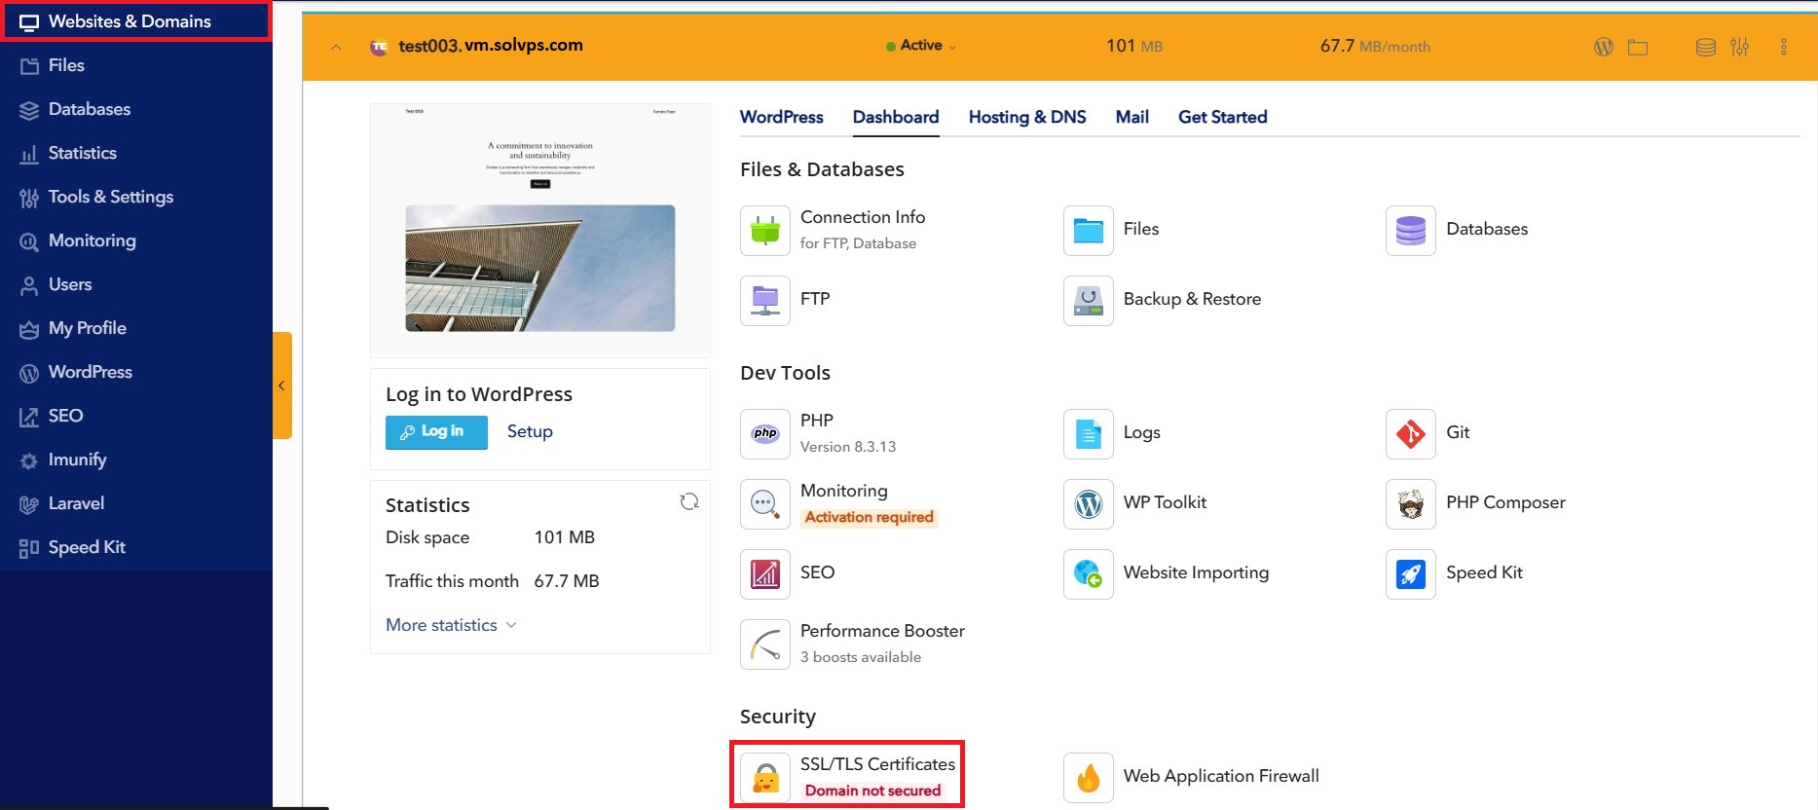Click the Log in button
Screen dimensions: 1818x810
click(436, 432)
